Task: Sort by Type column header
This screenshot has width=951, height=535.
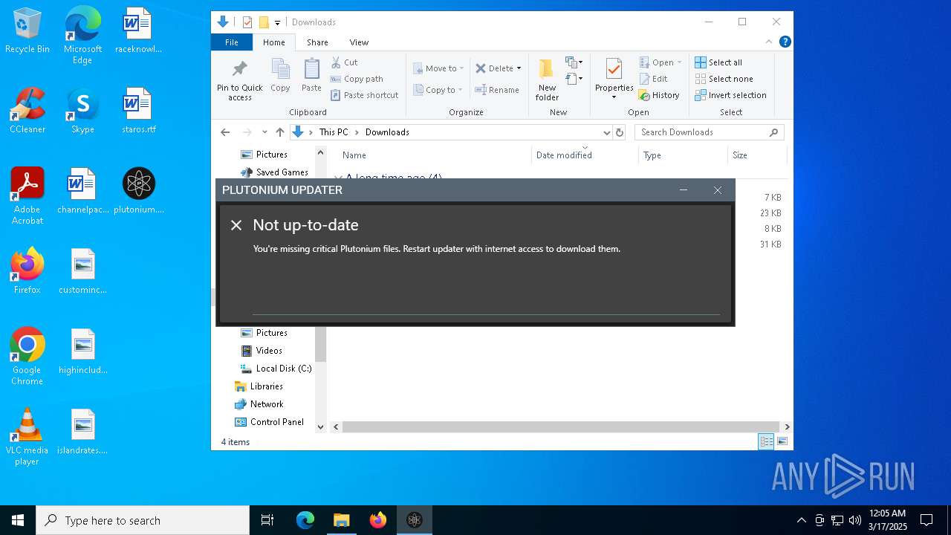Action: point(652,155)
